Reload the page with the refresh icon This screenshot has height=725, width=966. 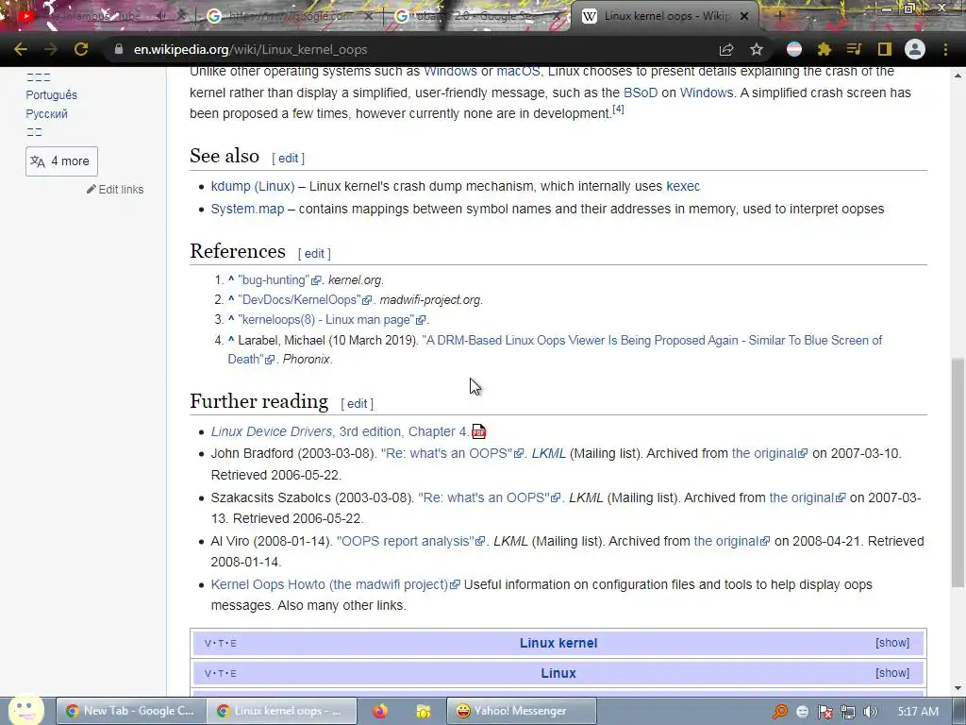[81, 49]
